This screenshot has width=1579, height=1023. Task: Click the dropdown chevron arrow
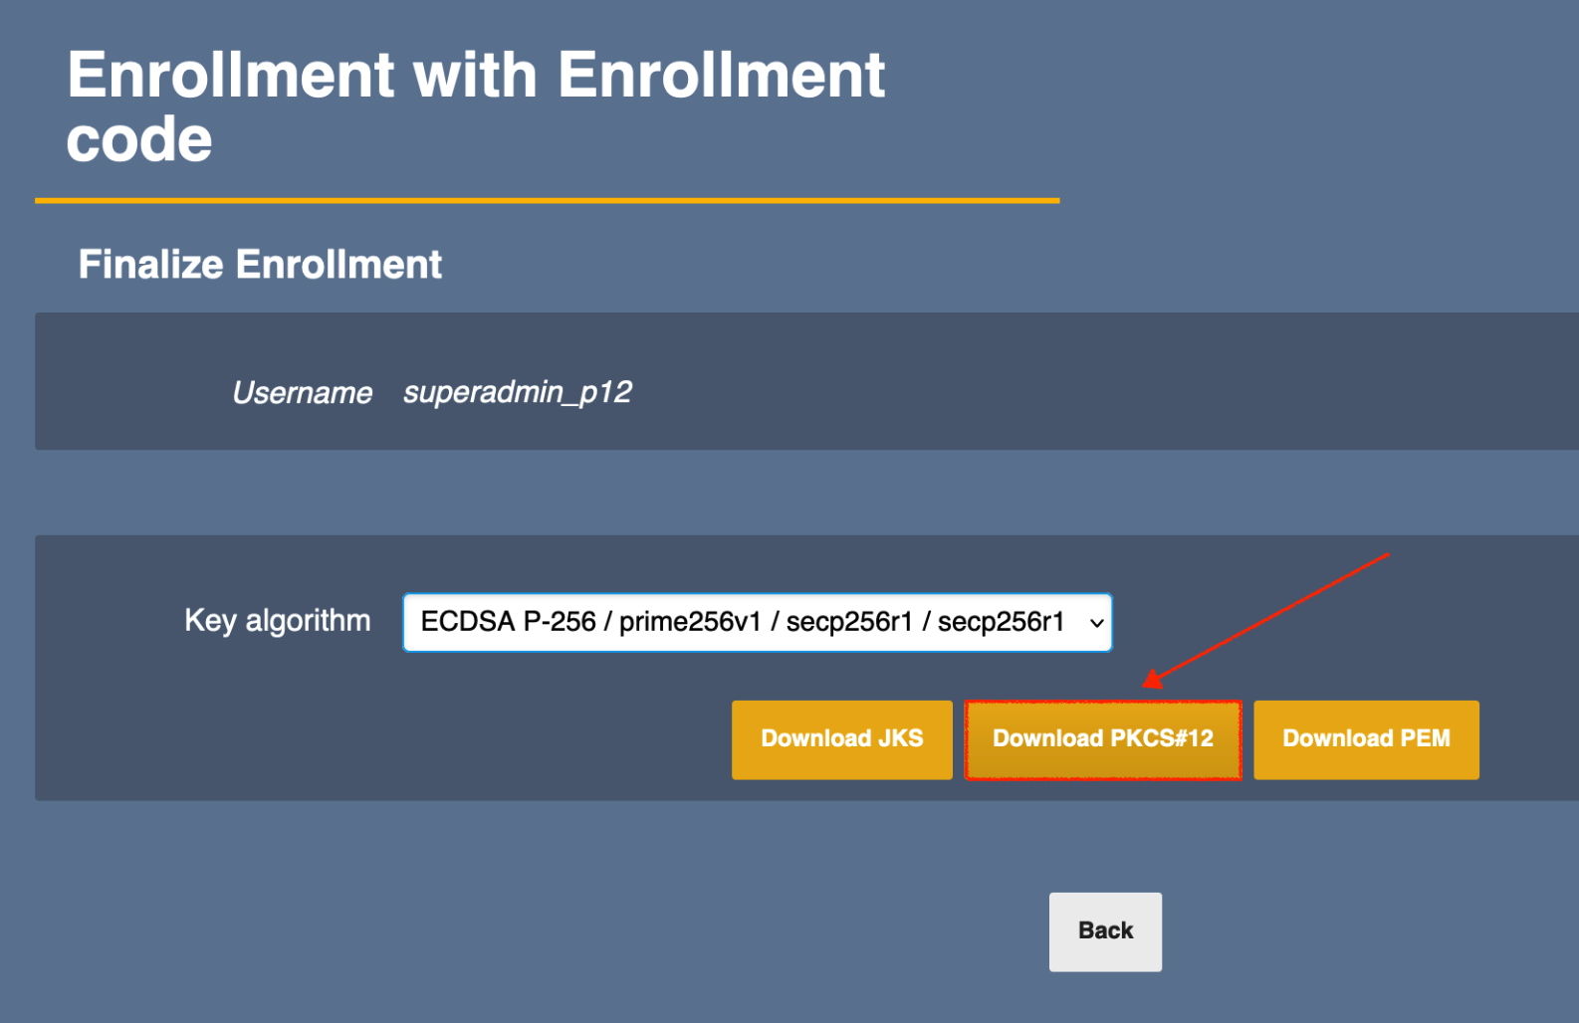tap(1097, 623)
